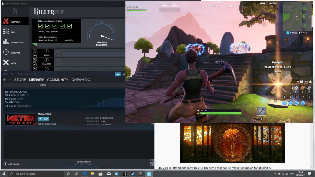This screenshot has width=315, height=177.
Task: Open Cortana circle on taskbar
Action: [x=68, y=174]
